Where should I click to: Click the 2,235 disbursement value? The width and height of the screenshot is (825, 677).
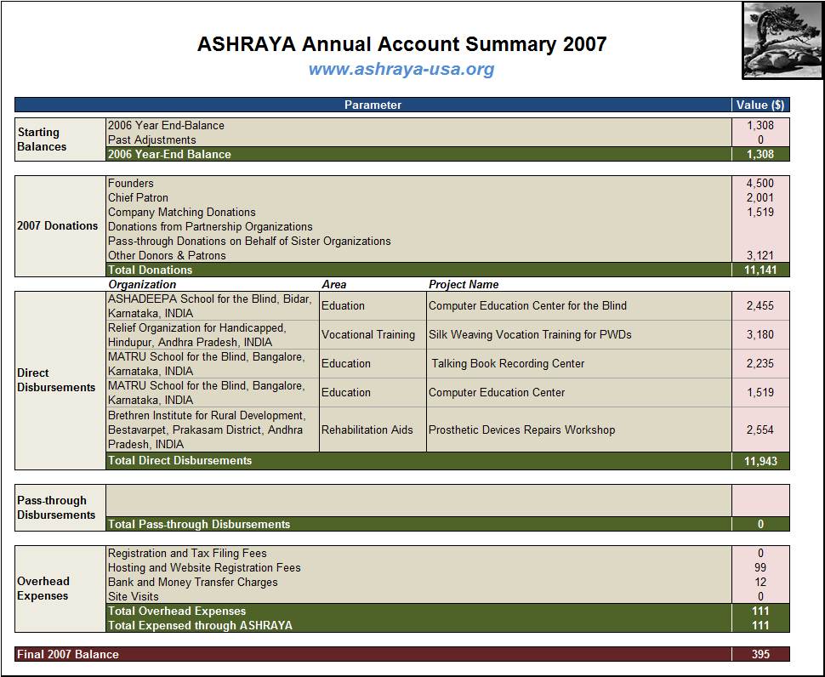coord(760,363)
